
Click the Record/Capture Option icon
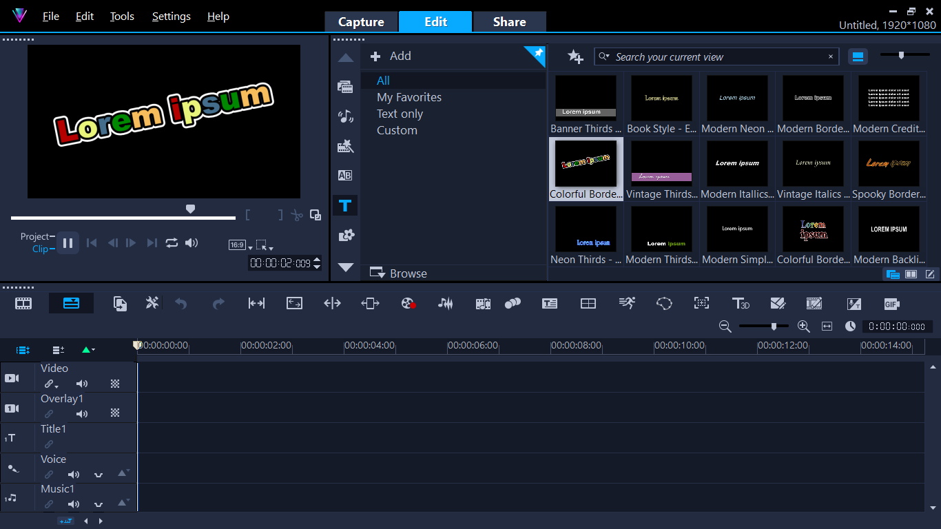click(409, 304)
